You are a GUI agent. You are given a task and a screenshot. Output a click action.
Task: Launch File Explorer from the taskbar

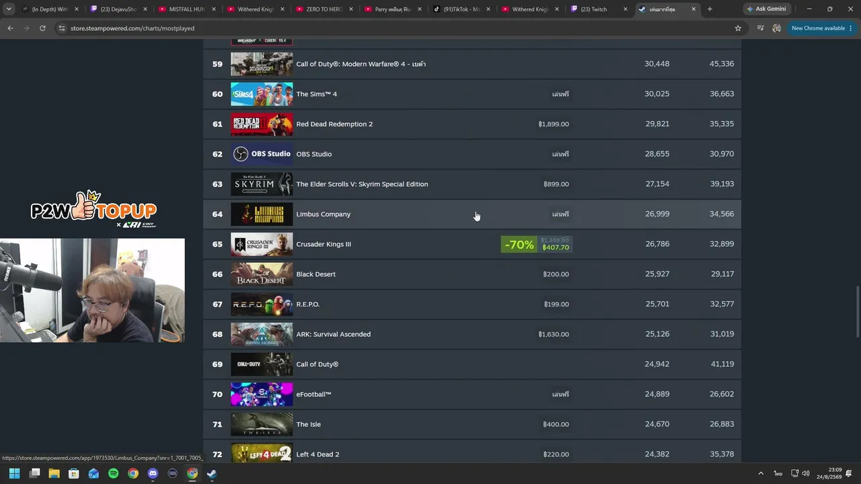pos(54,473)
